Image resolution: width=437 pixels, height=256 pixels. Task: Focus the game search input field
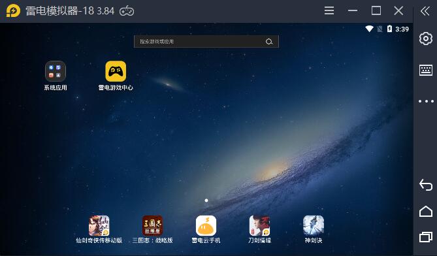point(206,42)
